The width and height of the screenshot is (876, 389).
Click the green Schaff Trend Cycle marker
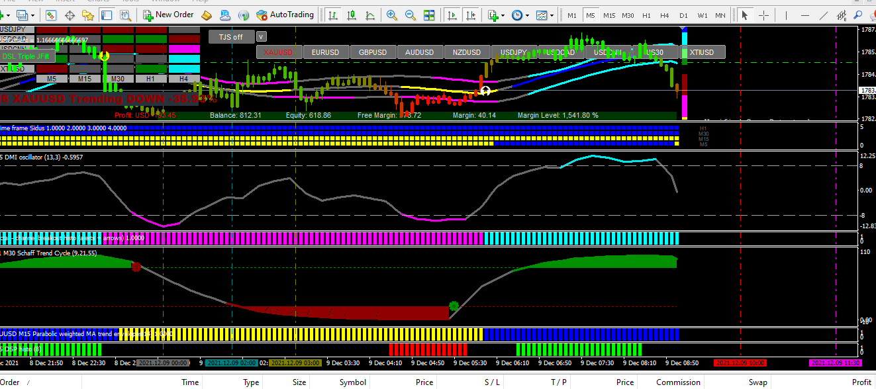[454, 306]
